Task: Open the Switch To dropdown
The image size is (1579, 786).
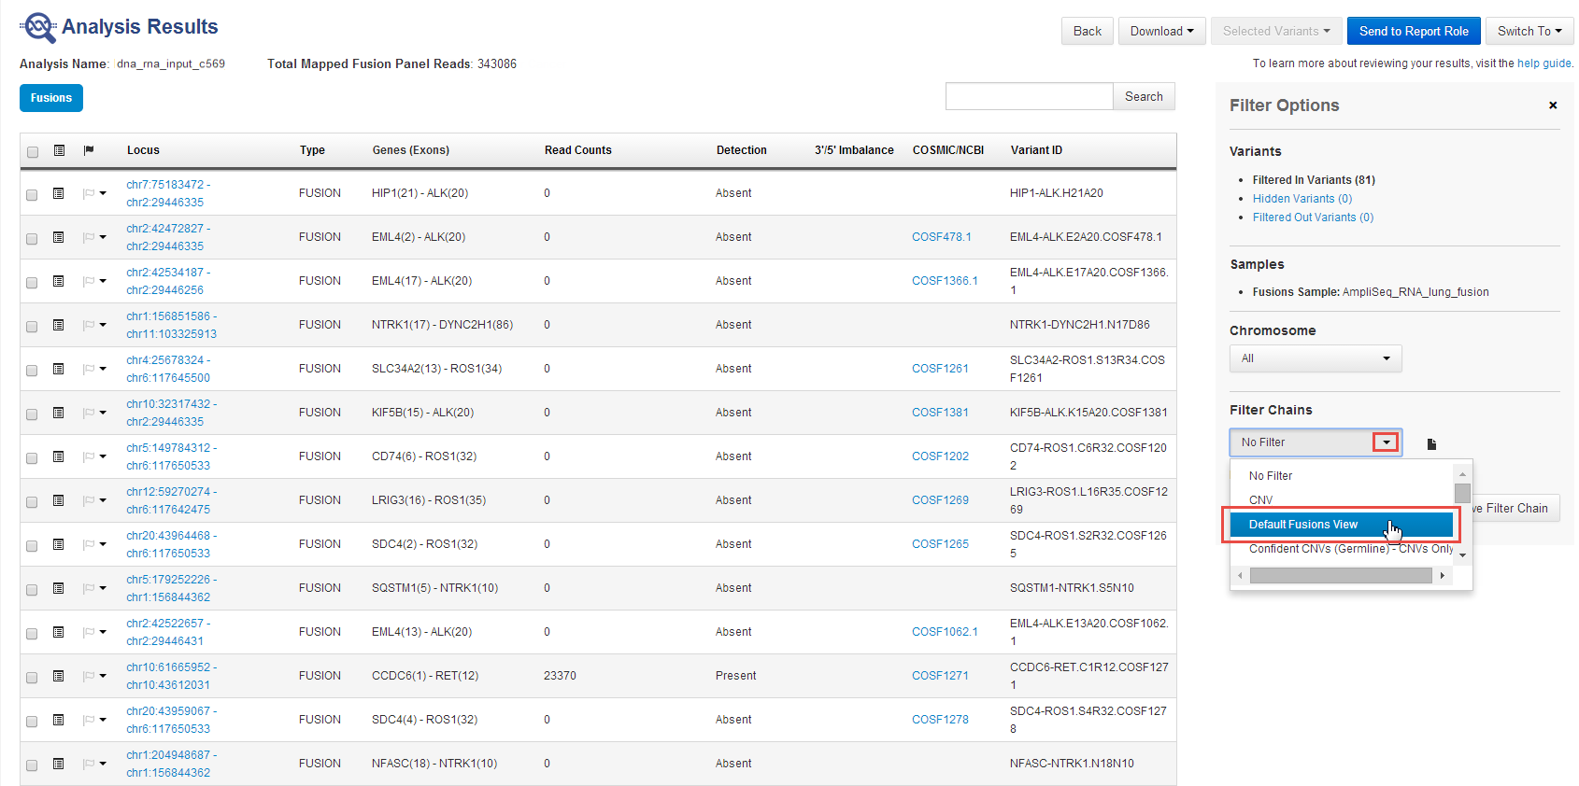Action: (1529, 31)
